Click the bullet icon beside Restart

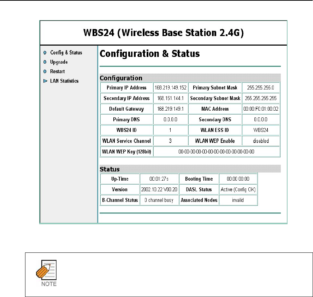pos(45,71)
